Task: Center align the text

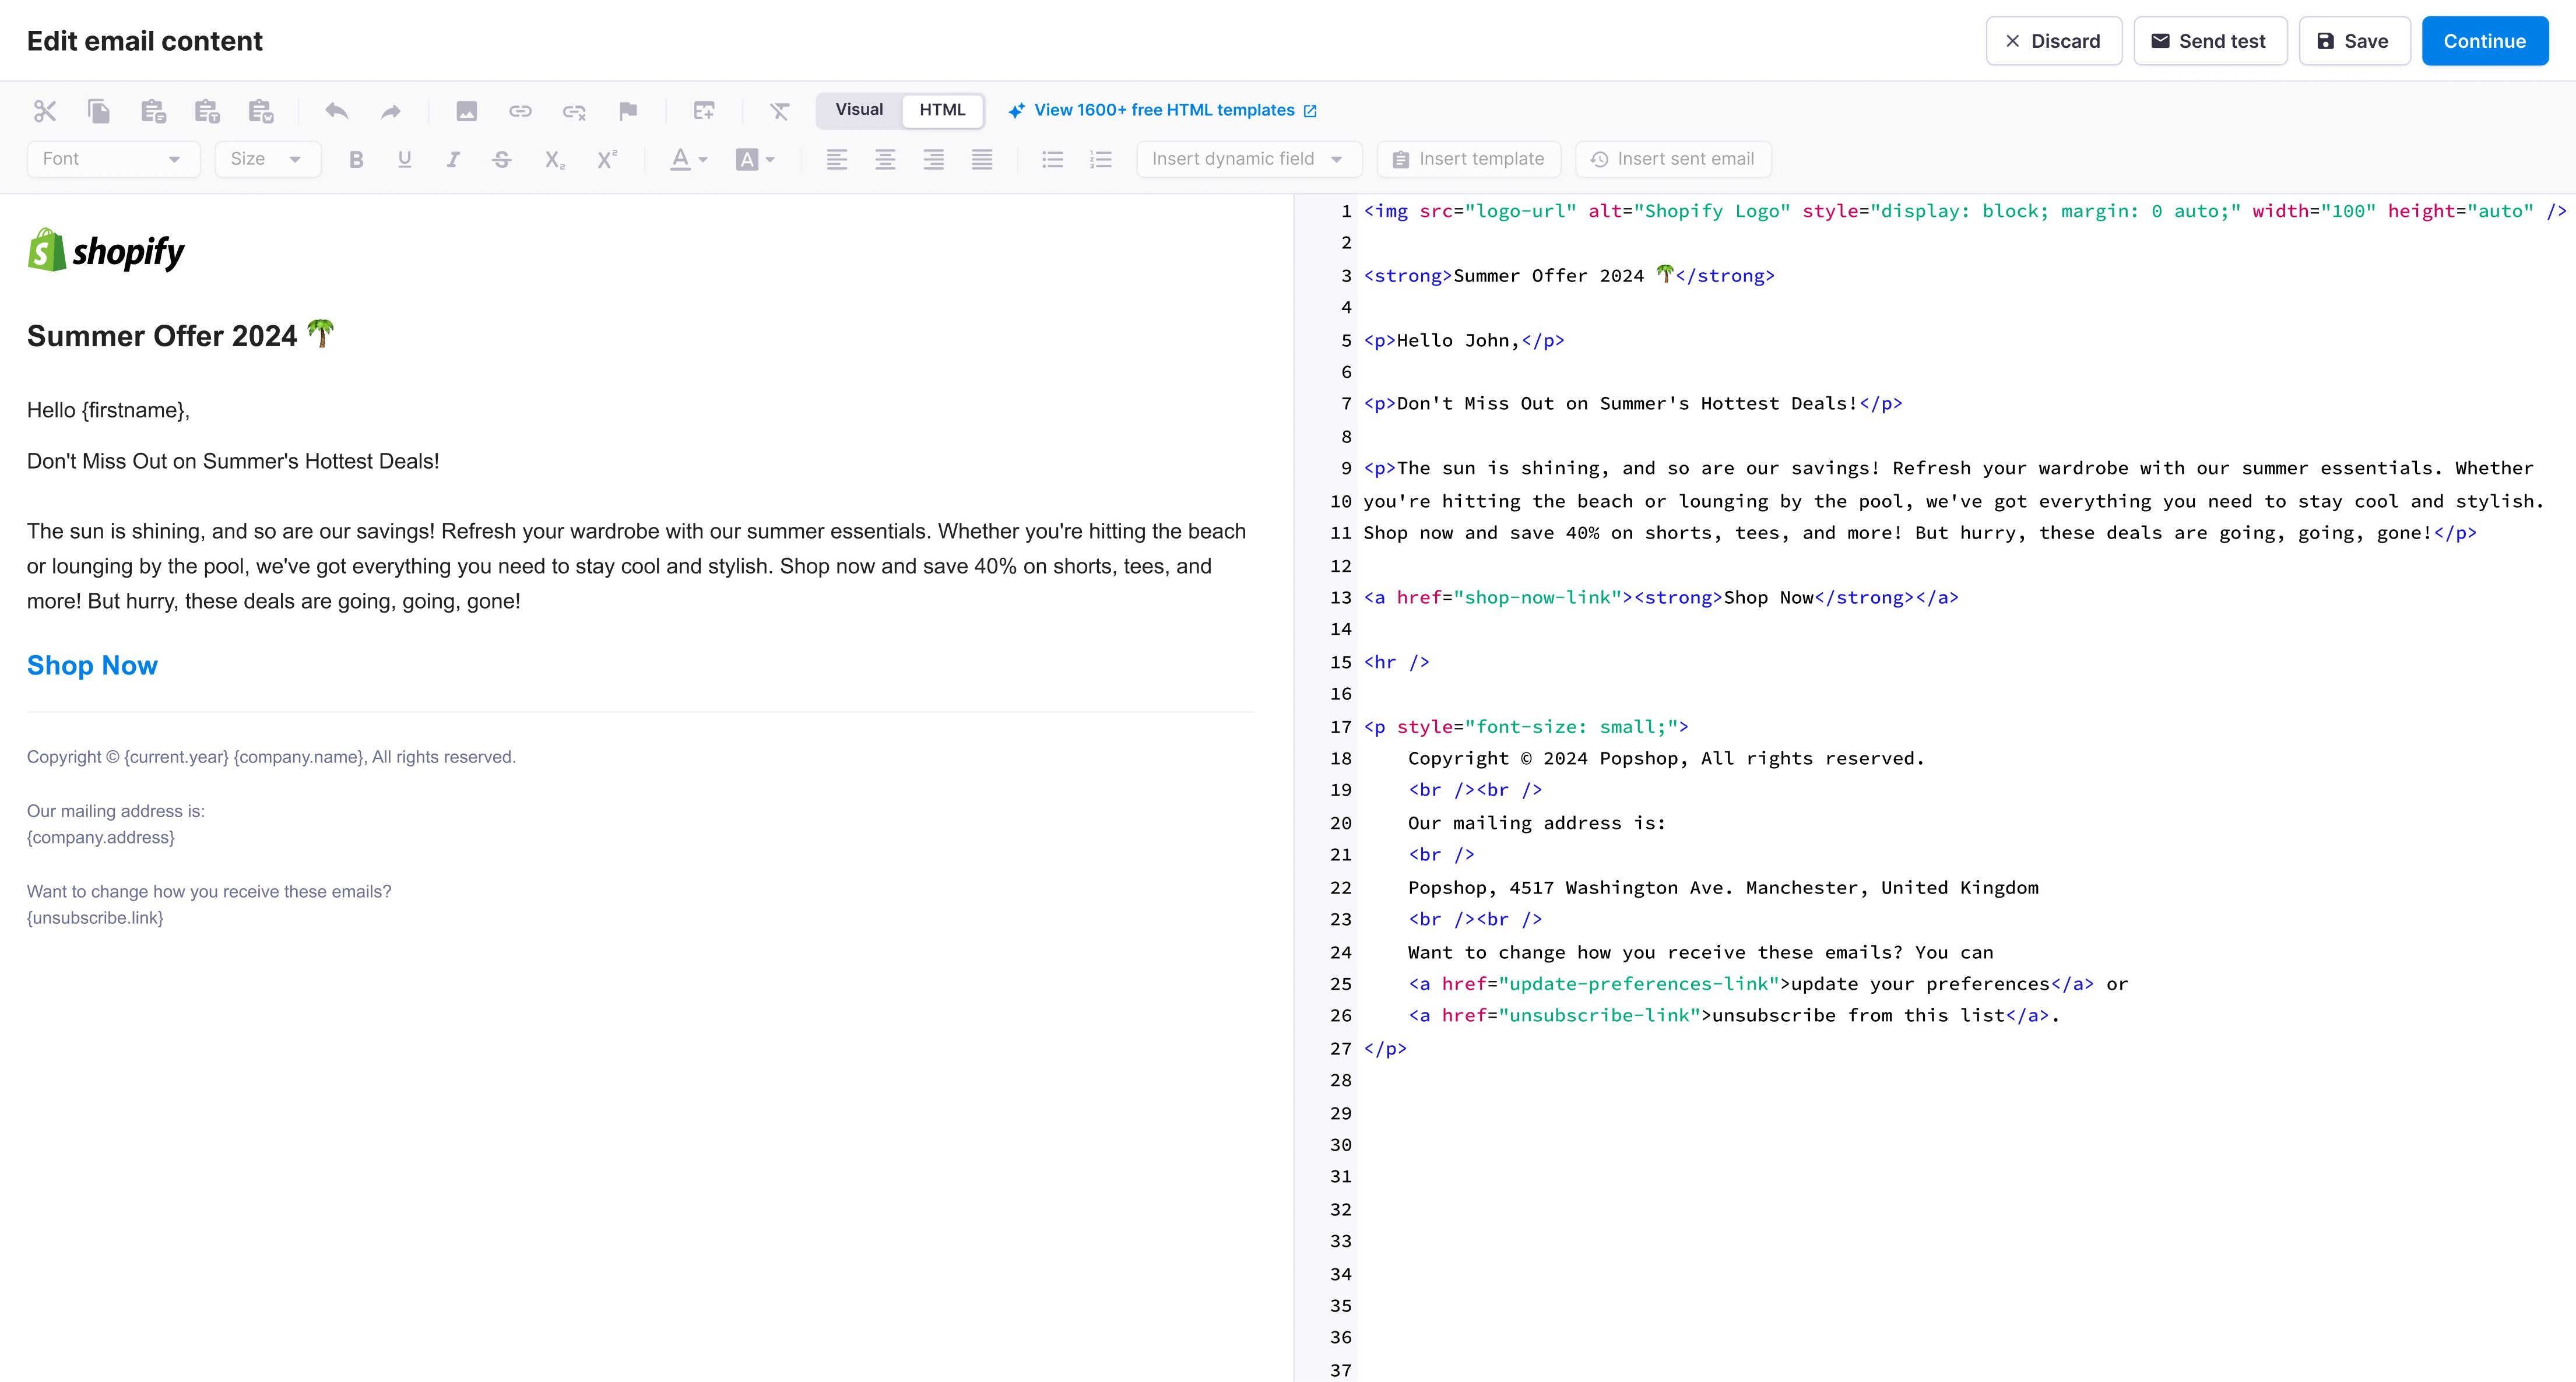Action: [x=885, y=159]
